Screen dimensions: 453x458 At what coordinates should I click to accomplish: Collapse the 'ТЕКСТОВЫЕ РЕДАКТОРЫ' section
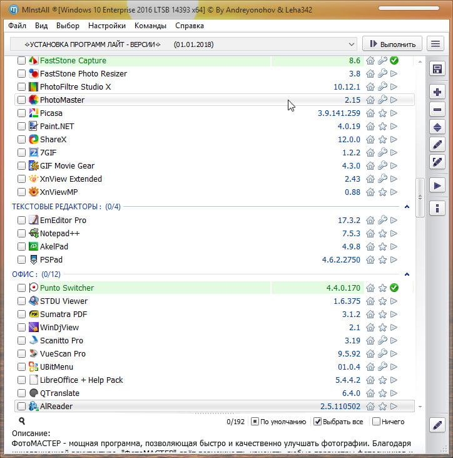point(407,207)
